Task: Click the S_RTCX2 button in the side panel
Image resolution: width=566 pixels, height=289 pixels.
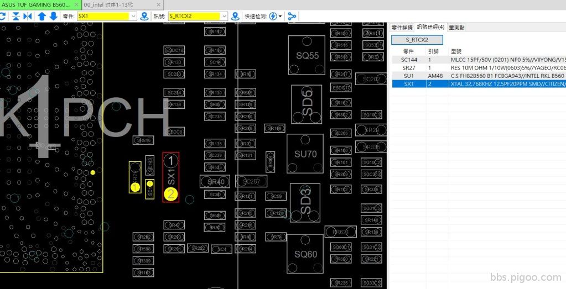Action: pyautogui.click(x=417, y=40)
